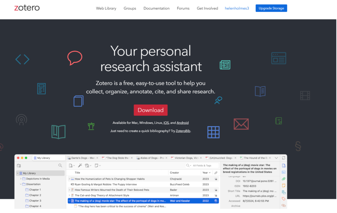Click the All Fields & Tags search field
The image size is (337, 213).
[x=204, y=166]
